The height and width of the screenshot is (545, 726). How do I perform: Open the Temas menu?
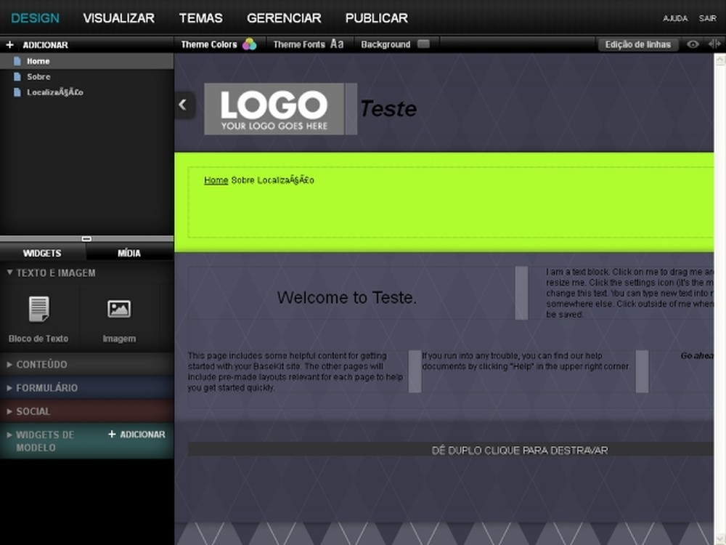pyautogui.click(x=201, y=18)
